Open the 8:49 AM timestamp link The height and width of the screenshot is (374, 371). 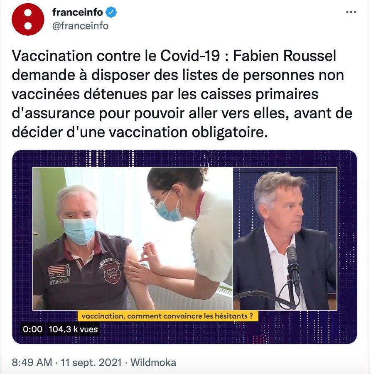[x=32, y=362]
